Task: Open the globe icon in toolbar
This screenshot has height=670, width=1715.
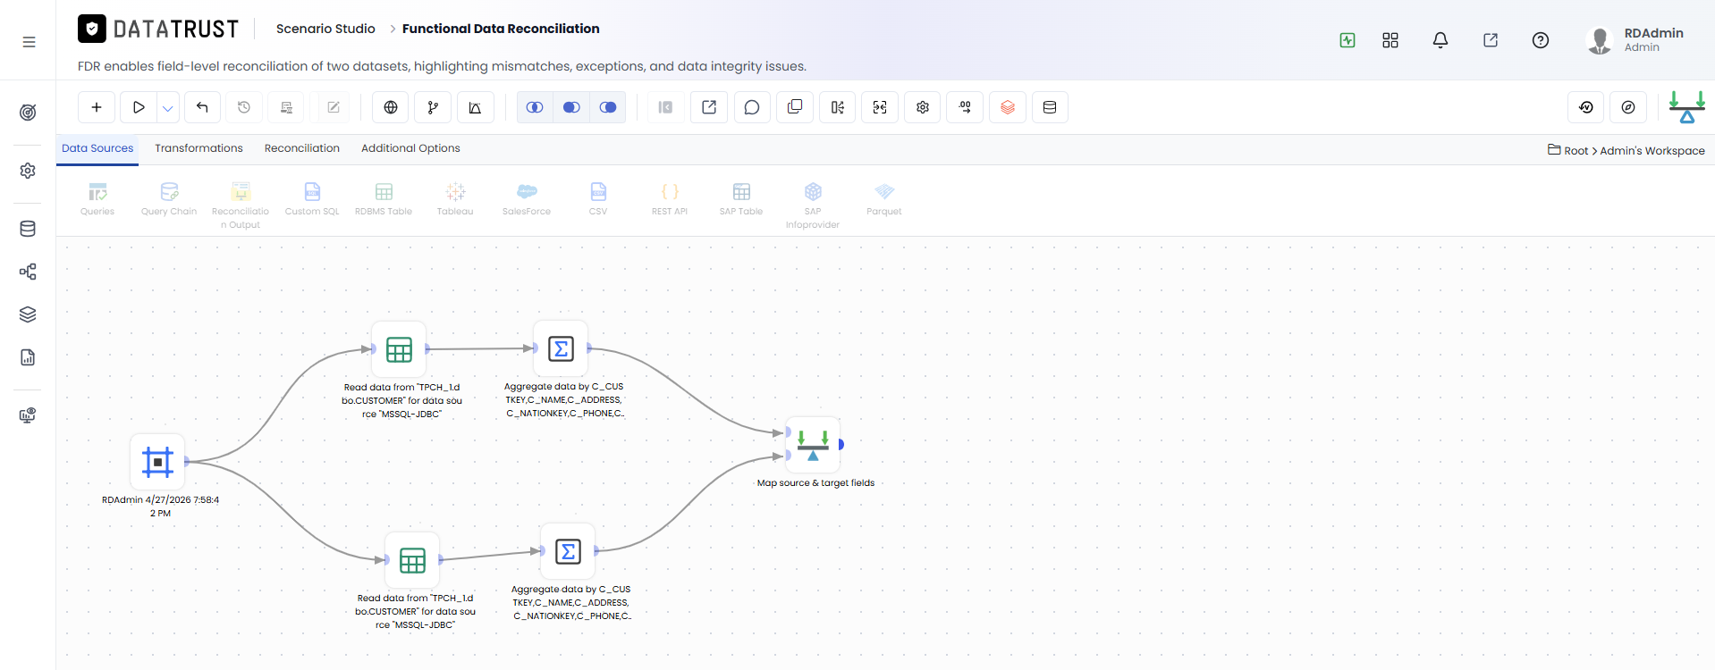Action: click(391, 107)
